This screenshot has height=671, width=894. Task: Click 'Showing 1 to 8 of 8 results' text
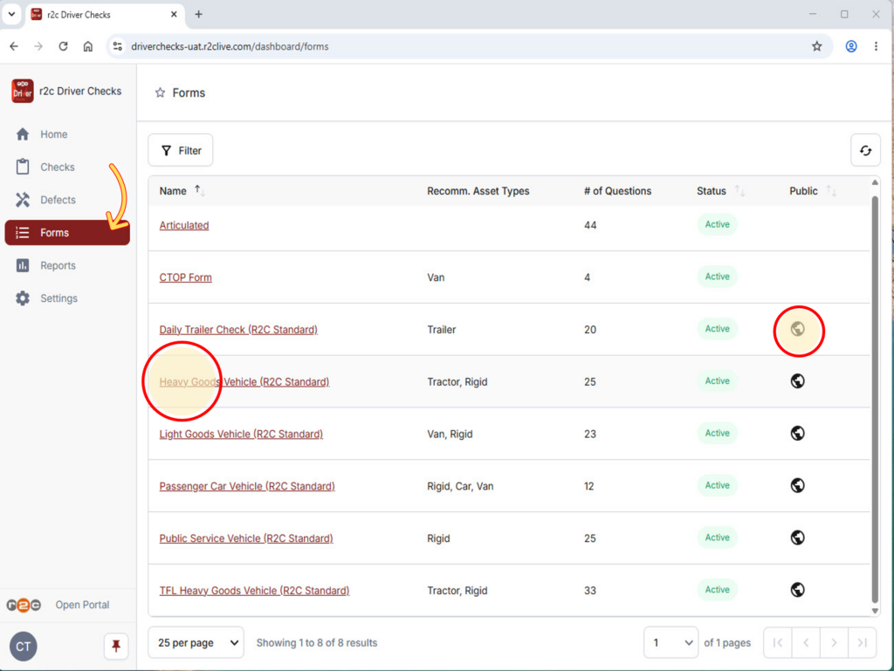[x=316, y=642]
